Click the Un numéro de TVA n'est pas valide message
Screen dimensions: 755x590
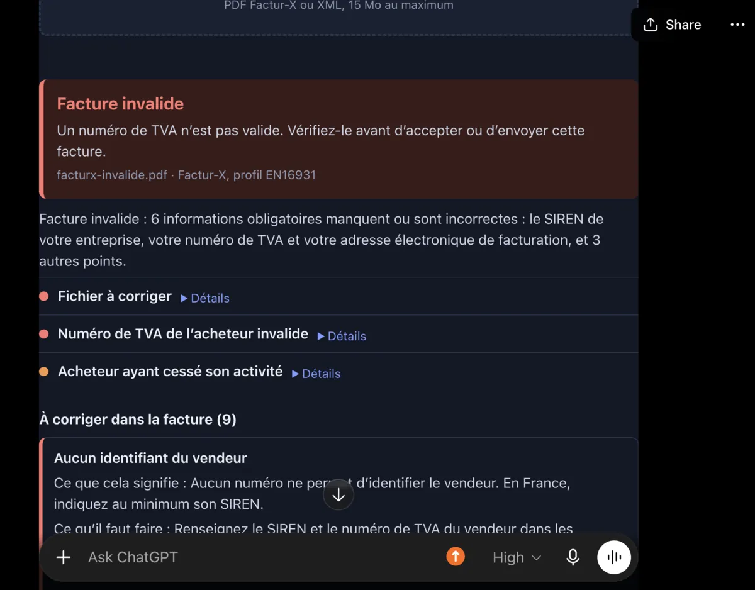point(321,141)
